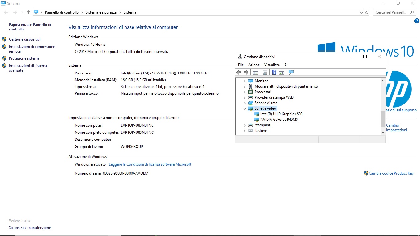Open Impostazioni di sistema avanzate
The width and height of the screenshot is (420, 236).
(28, 68)
